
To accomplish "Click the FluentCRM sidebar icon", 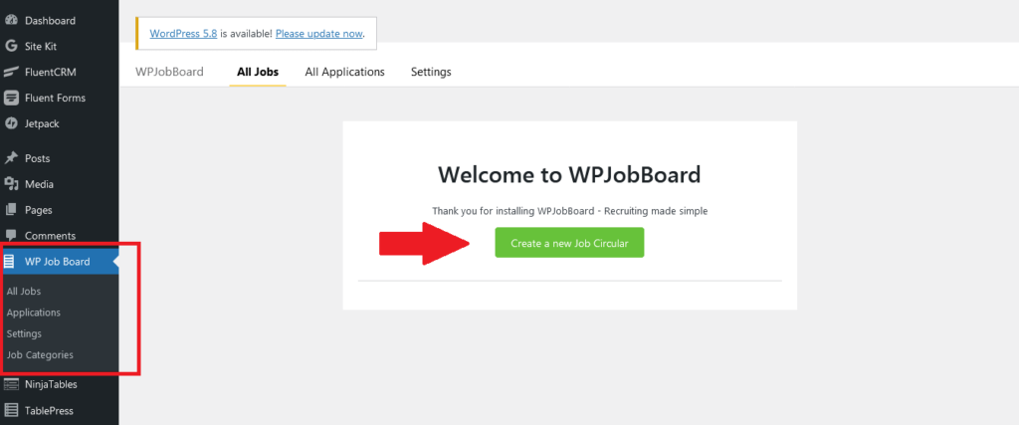I will (10, 72).
